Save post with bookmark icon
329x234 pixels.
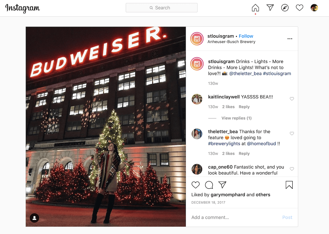[x=289, y=185]
